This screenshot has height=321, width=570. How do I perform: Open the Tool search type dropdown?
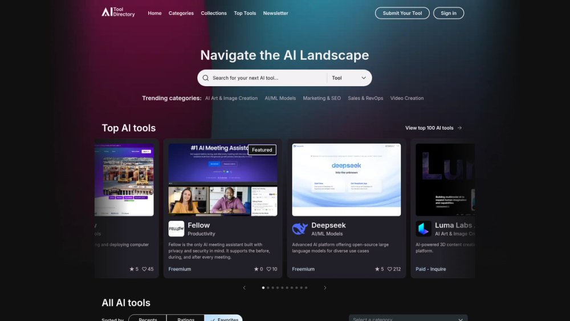coord(349,78)
